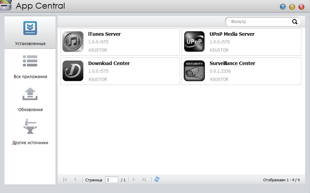Click the search magnifier icon
310x193 pixels.
295,22
